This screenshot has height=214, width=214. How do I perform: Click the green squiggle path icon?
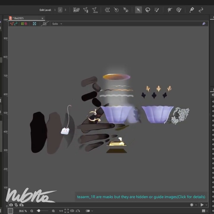(16, 24)
